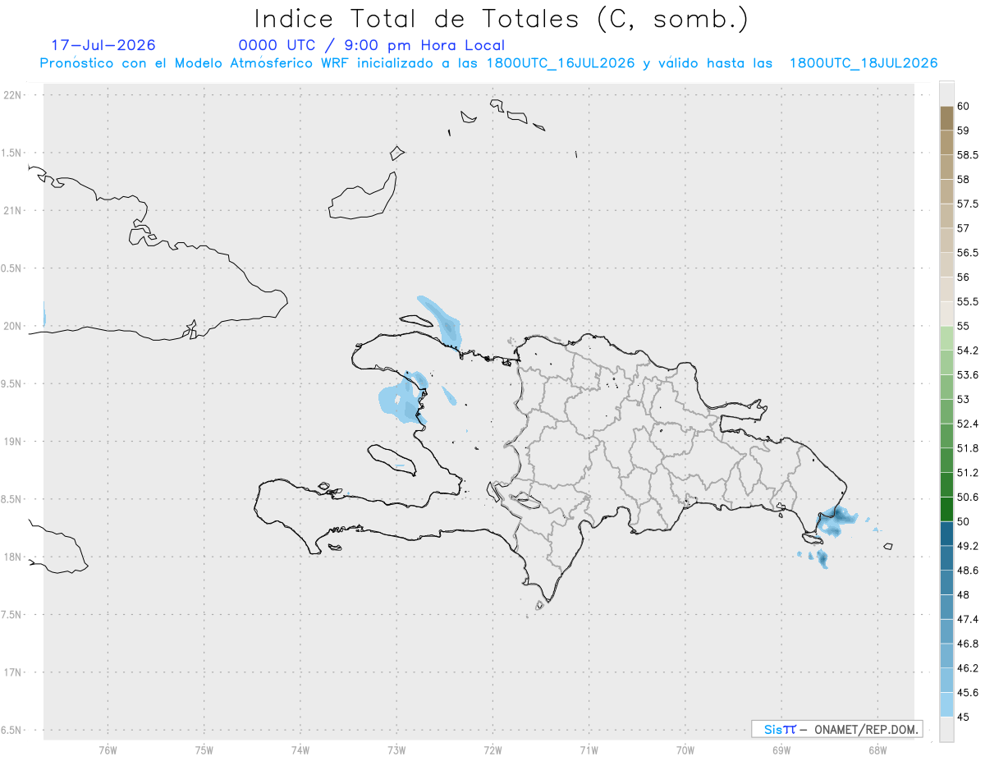
Task: Select the dark green swatch between 50 and 50.6
Action: [x=946, y=509]
